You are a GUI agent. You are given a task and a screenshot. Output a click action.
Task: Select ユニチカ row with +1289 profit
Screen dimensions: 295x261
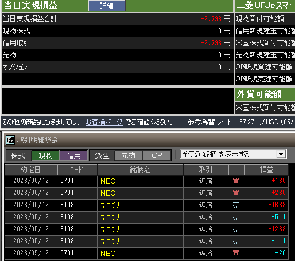pos(146,229)
